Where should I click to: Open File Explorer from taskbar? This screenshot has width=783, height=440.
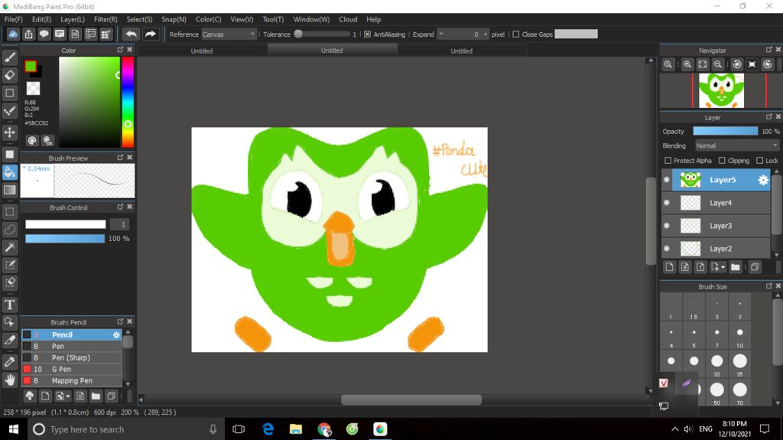click(296, 429)
